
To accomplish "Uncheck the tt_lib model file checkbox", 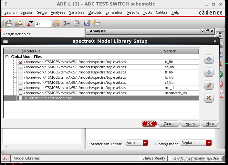I will tap(20, 62).
